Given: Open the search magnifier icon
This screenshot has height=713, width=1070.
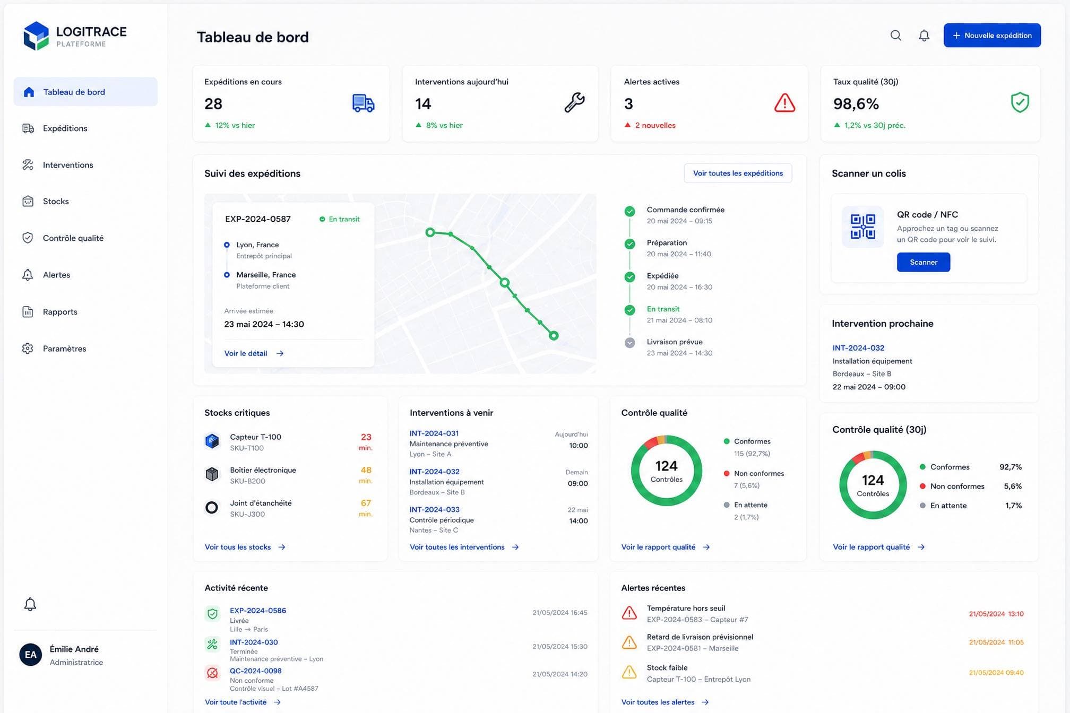Looking at the screenshot, I should point(895,36).
